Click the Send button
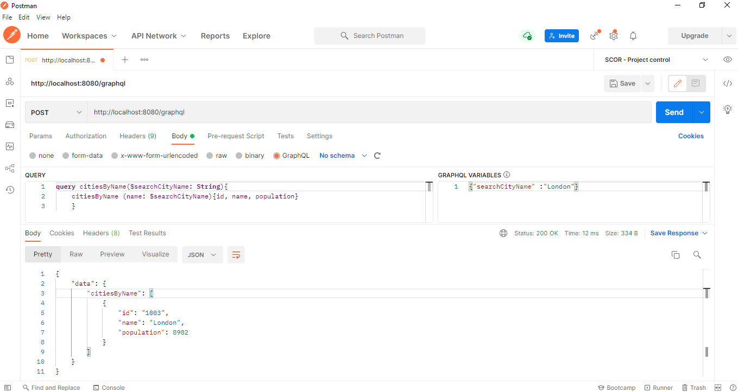738x392 pixels. (x=674, y=112)
